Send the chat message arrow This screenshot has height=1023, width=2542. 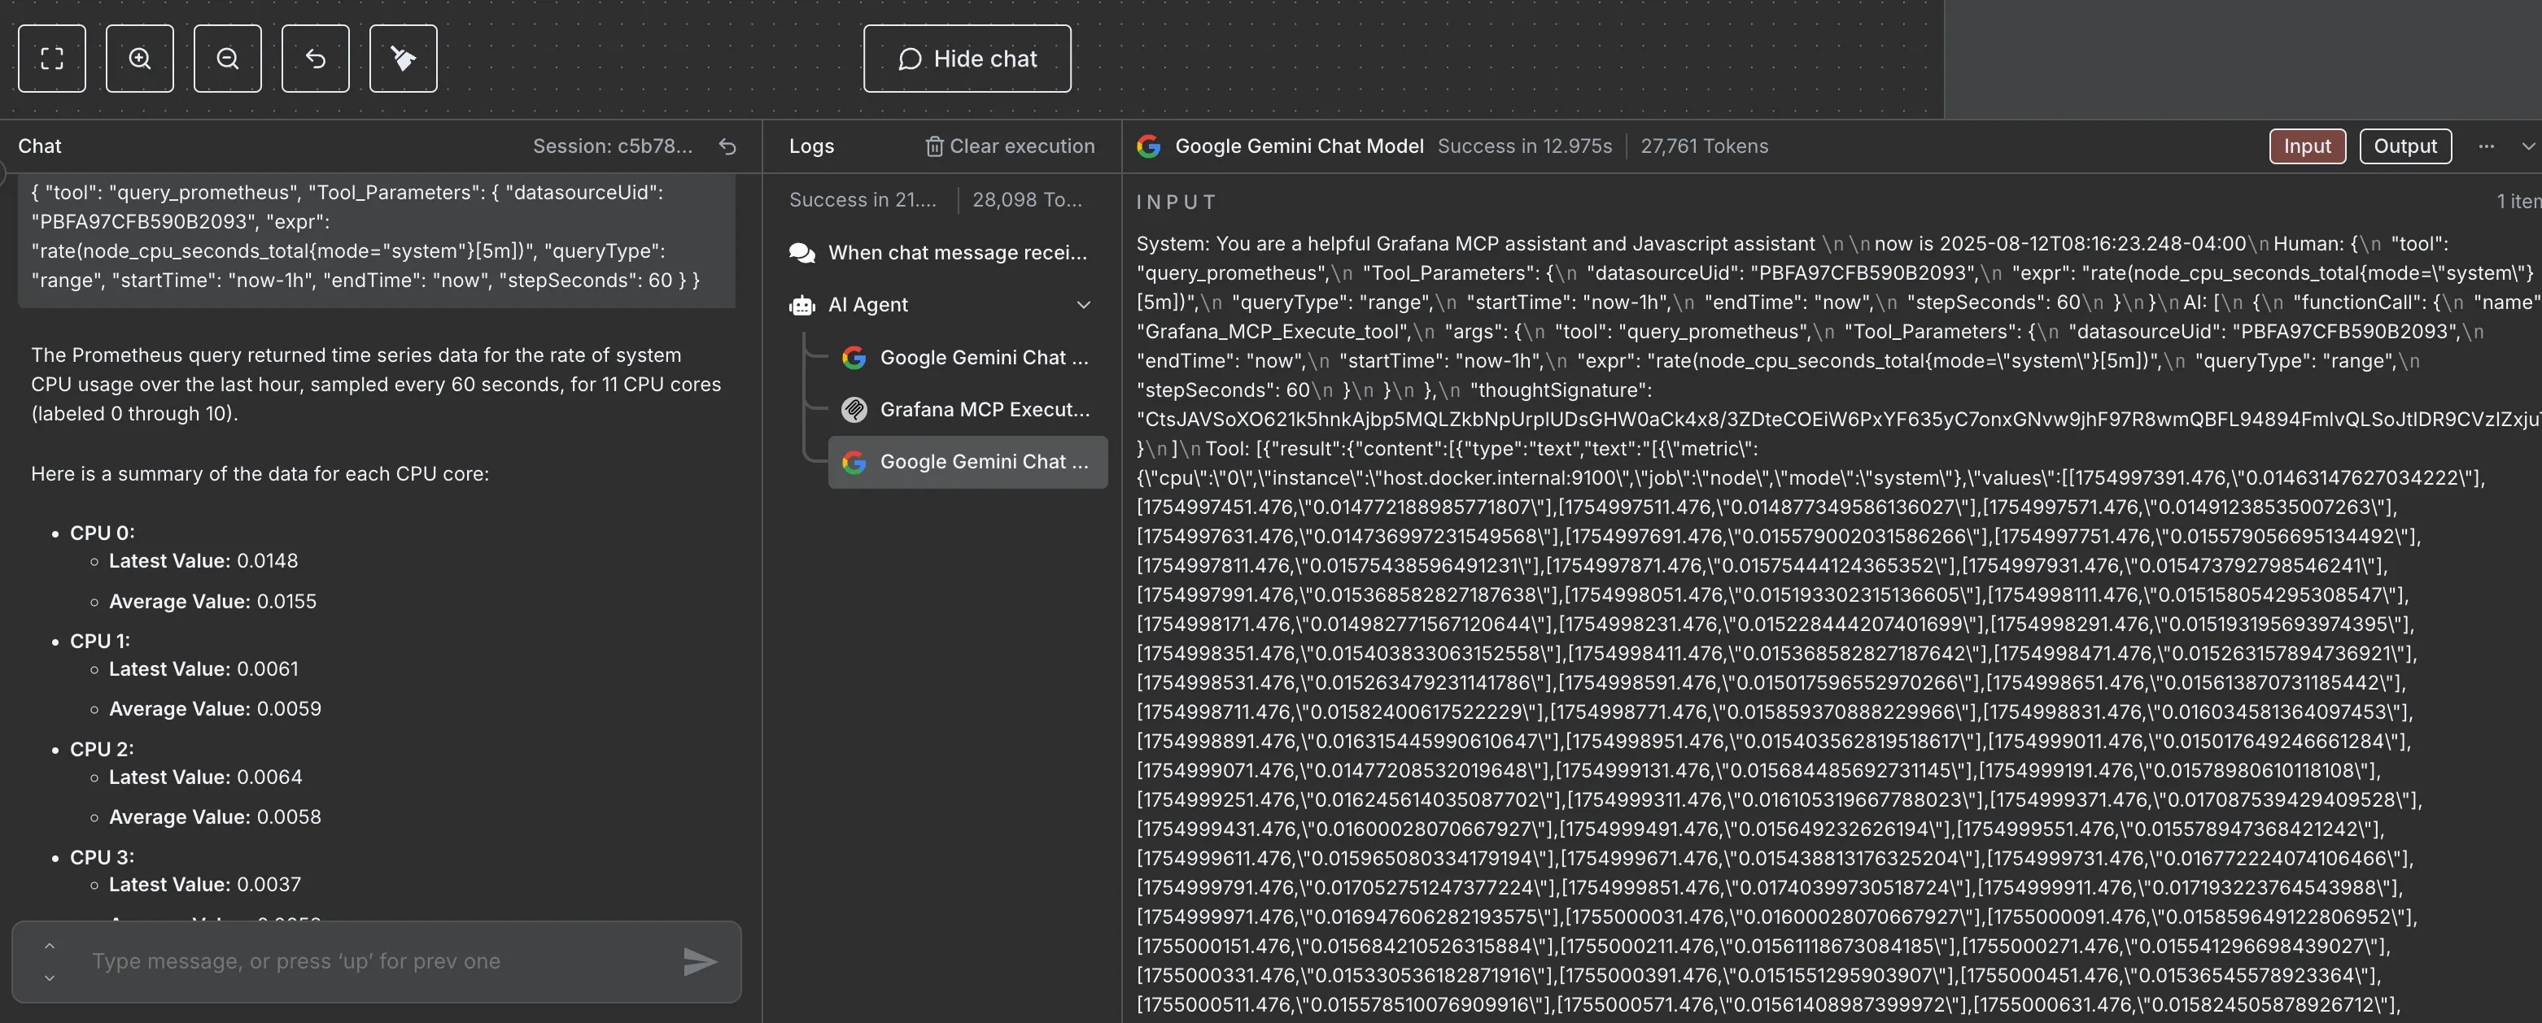pos(700,962)
